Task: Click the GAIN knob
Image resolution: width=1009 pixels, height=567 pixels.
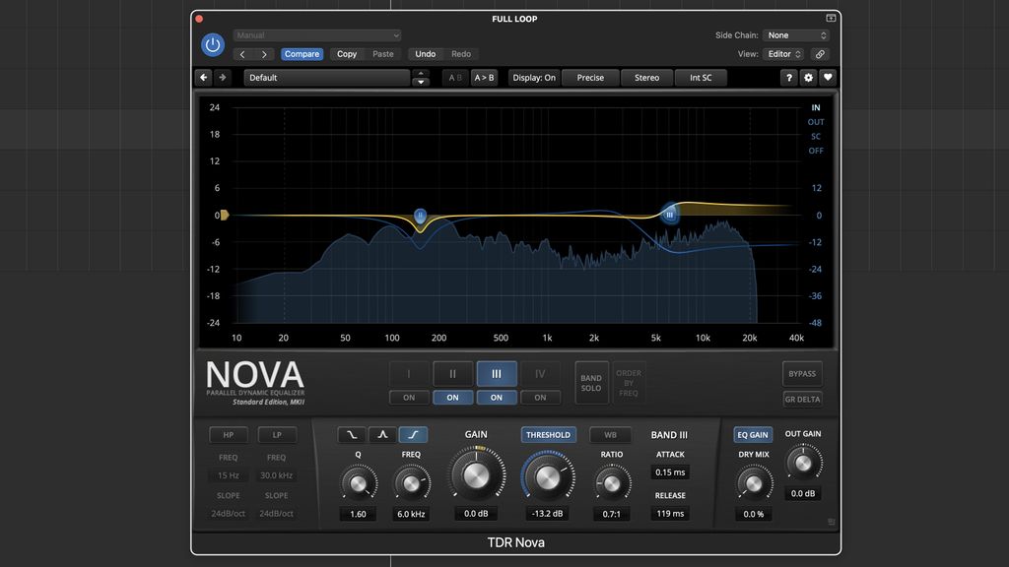Action: pyautogui.click(x=476, y=475)
